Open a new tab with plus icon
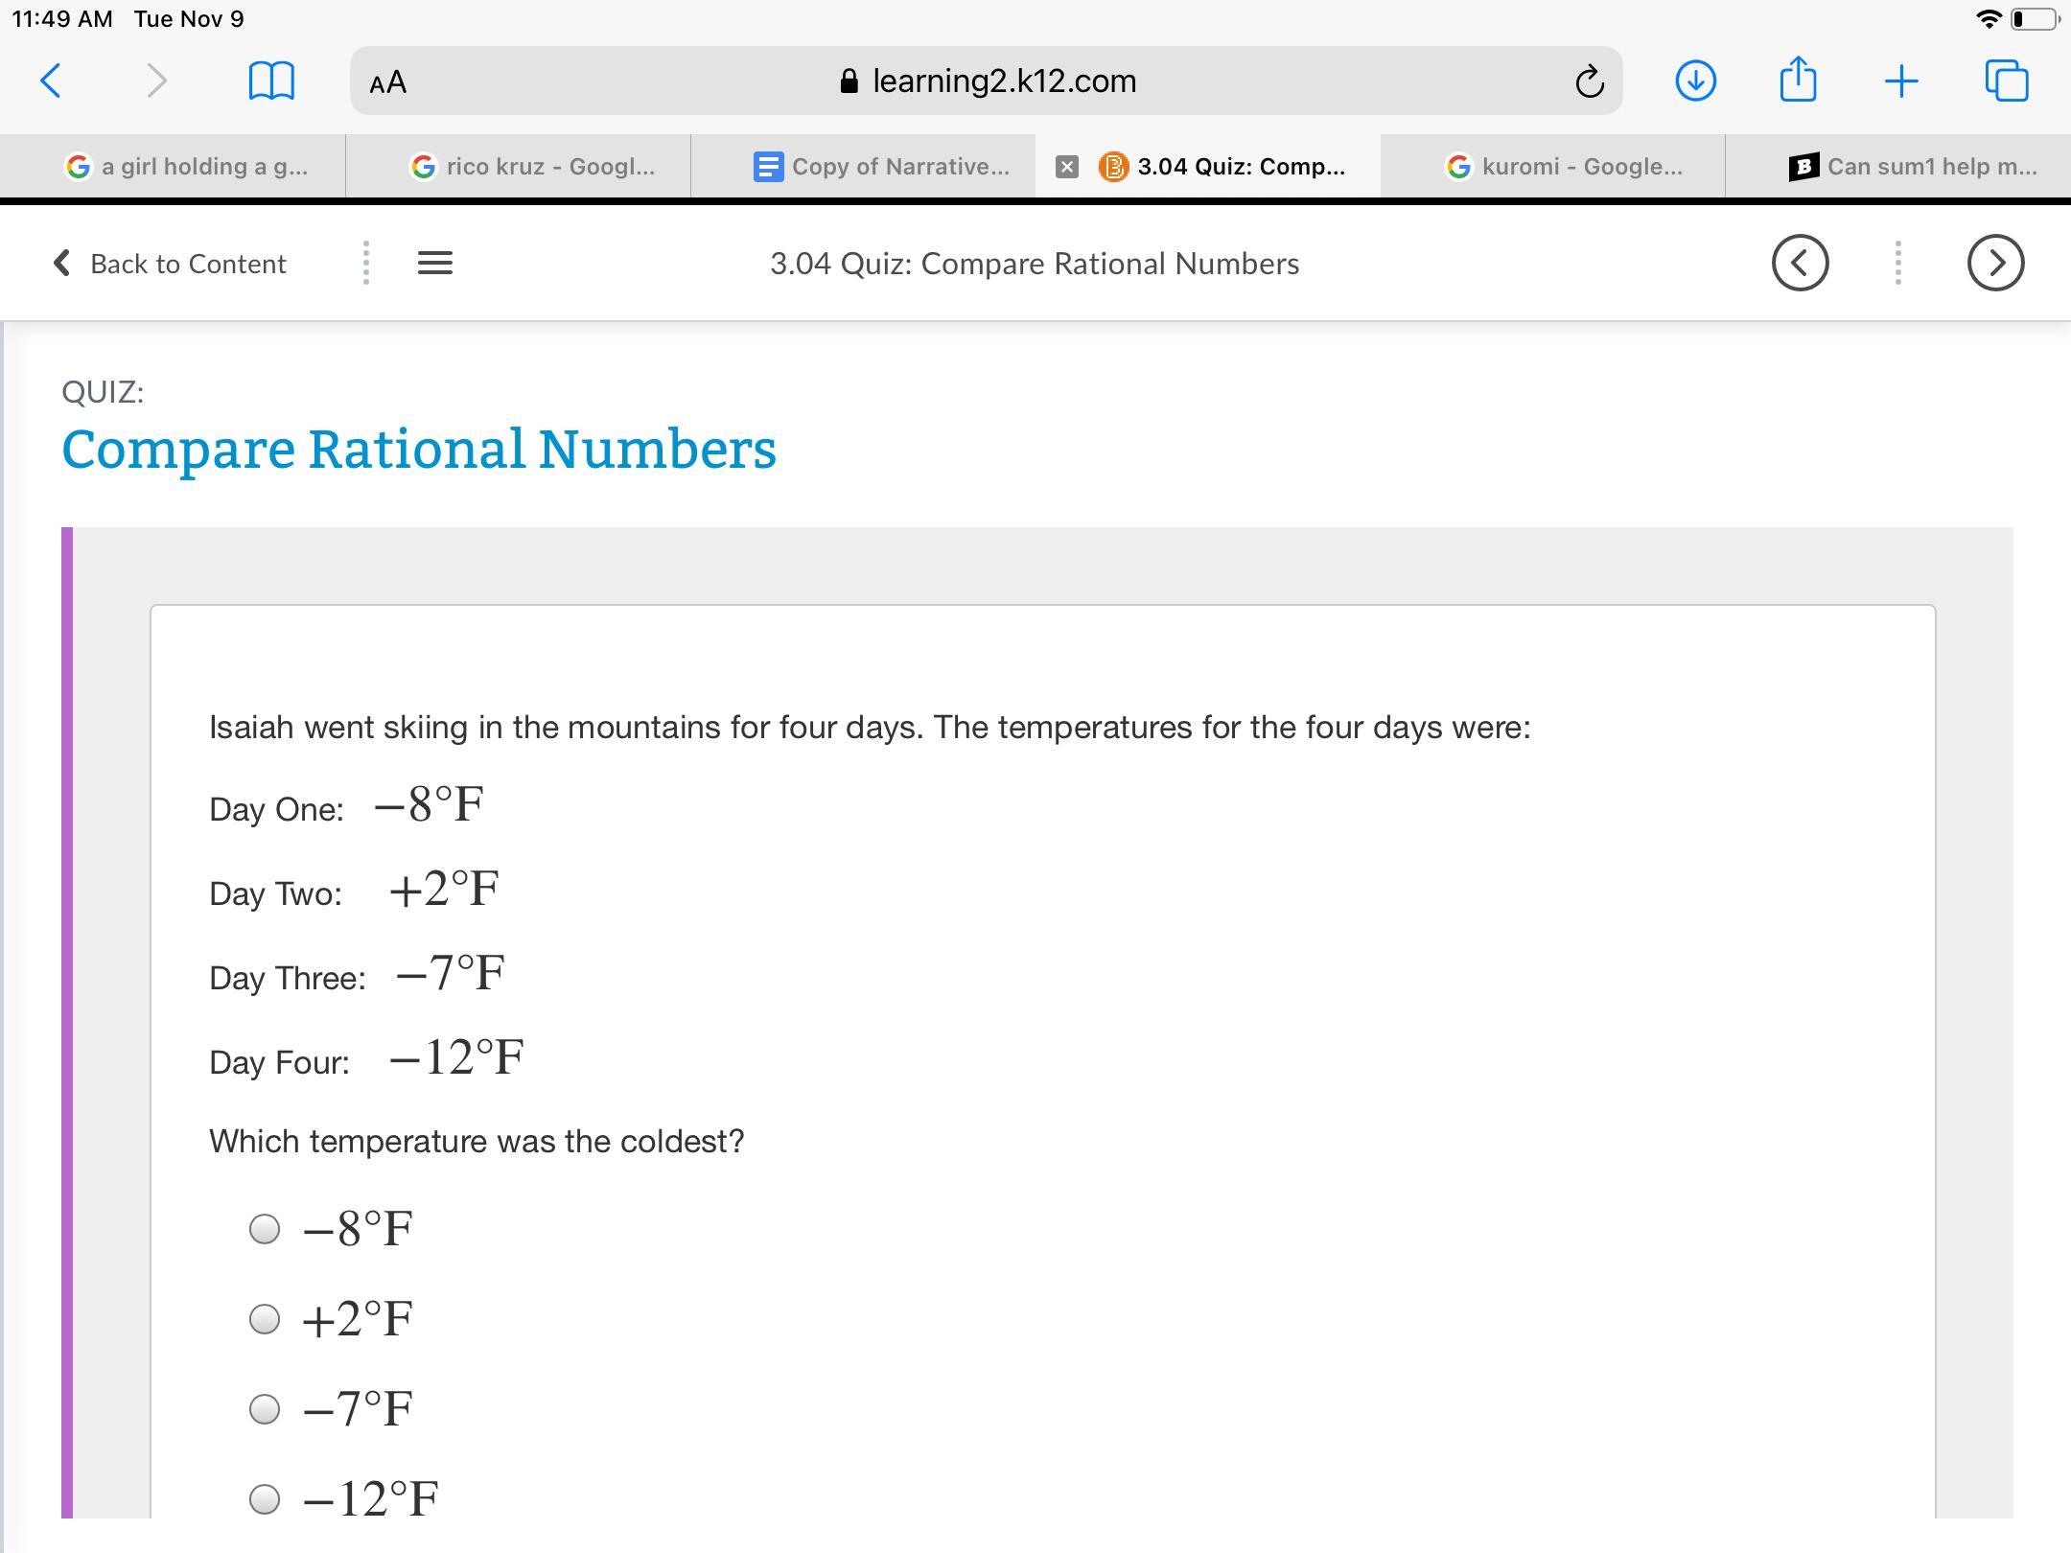The image size is (2071, 1553). pyautogui.click(x=1900, y=81)
